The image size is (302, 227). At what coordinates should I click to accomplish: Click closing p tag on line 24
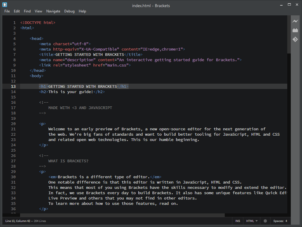44,145
